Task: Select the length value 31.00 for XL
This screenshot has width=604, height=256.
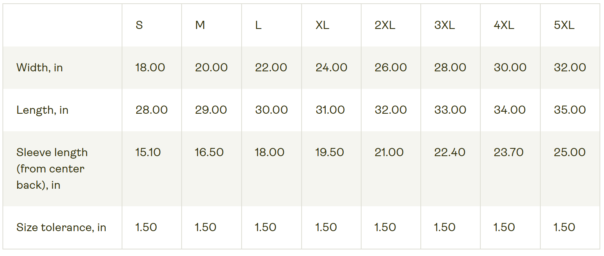Action: click(x=330, y=110)
